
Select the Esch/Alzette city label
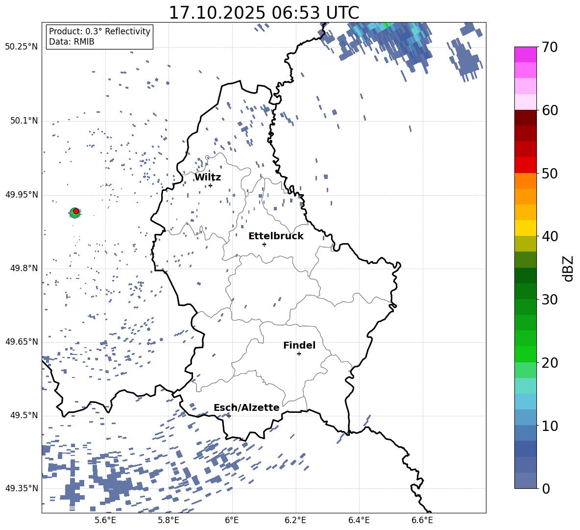pyautogui.click(x=246, y=407)
